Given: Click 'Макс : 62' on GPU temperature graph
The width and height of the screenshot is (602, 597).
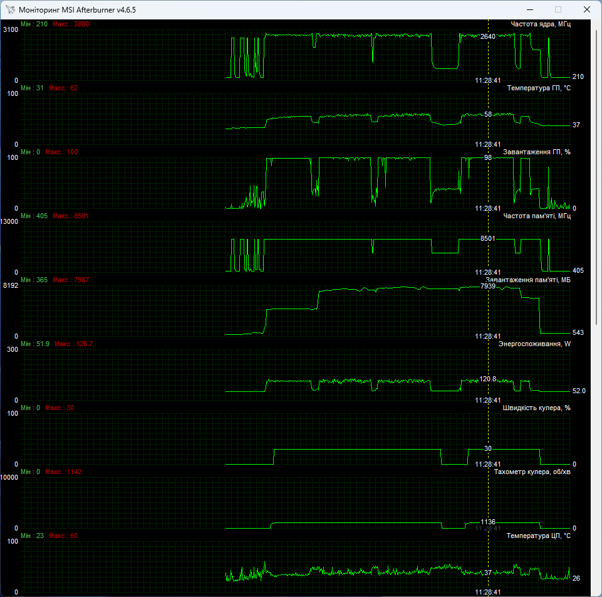Looking at the screenshot, I should pyautogui.click(x=63, y=88).
